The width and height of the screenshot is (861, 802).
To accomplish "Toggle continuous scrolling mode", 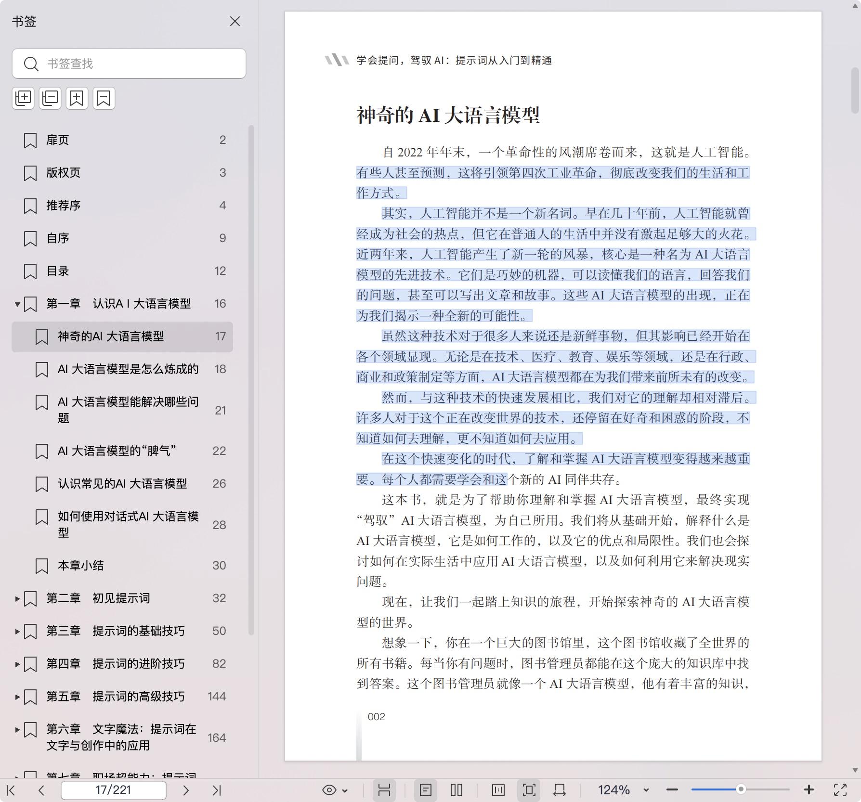I will pos(384,790).
